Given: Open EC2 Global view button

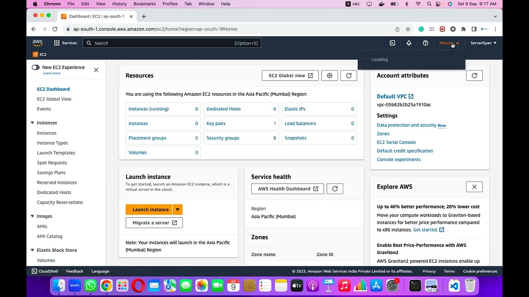Looking at the screenshot, I should point(290,75).
